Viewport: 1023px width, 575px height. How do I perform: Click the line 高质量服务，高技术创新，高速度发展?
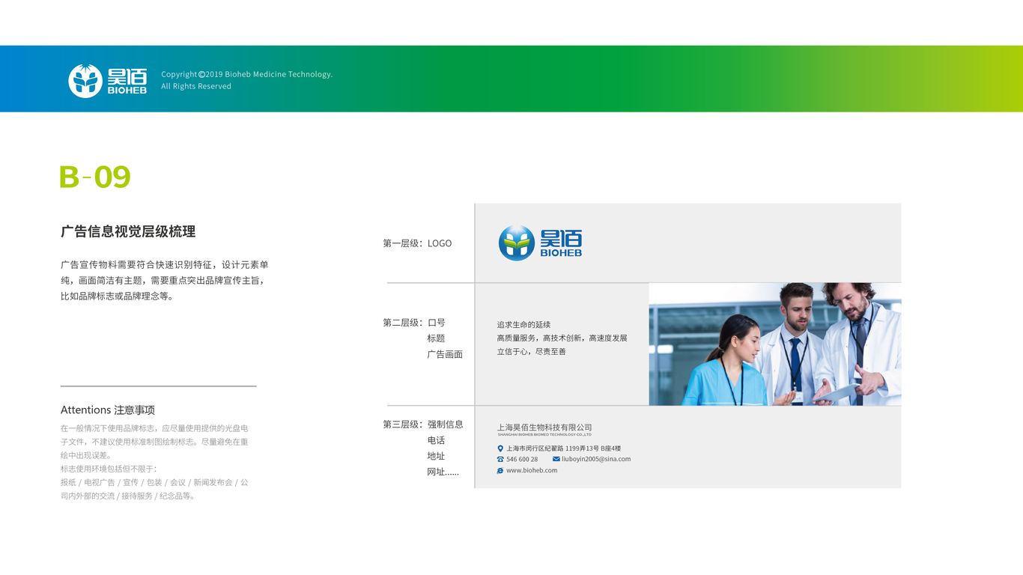click(562, 338)
